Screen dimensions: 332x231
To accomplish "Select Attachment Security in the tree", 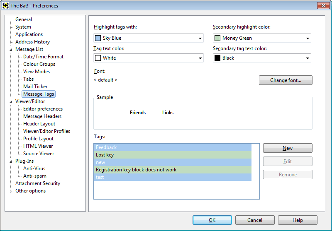I will pos(38,183).
